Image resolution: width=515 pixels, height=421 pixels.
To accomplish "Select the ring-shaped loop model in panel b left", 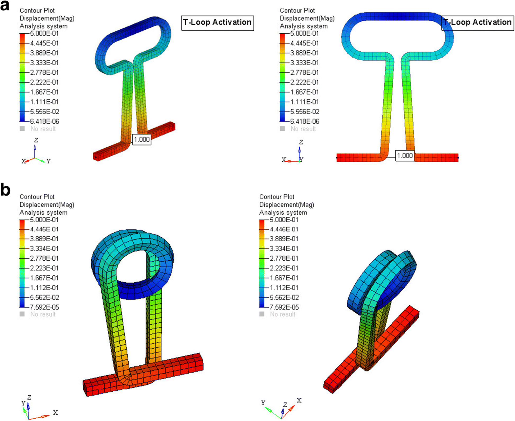I will [143, 313].
